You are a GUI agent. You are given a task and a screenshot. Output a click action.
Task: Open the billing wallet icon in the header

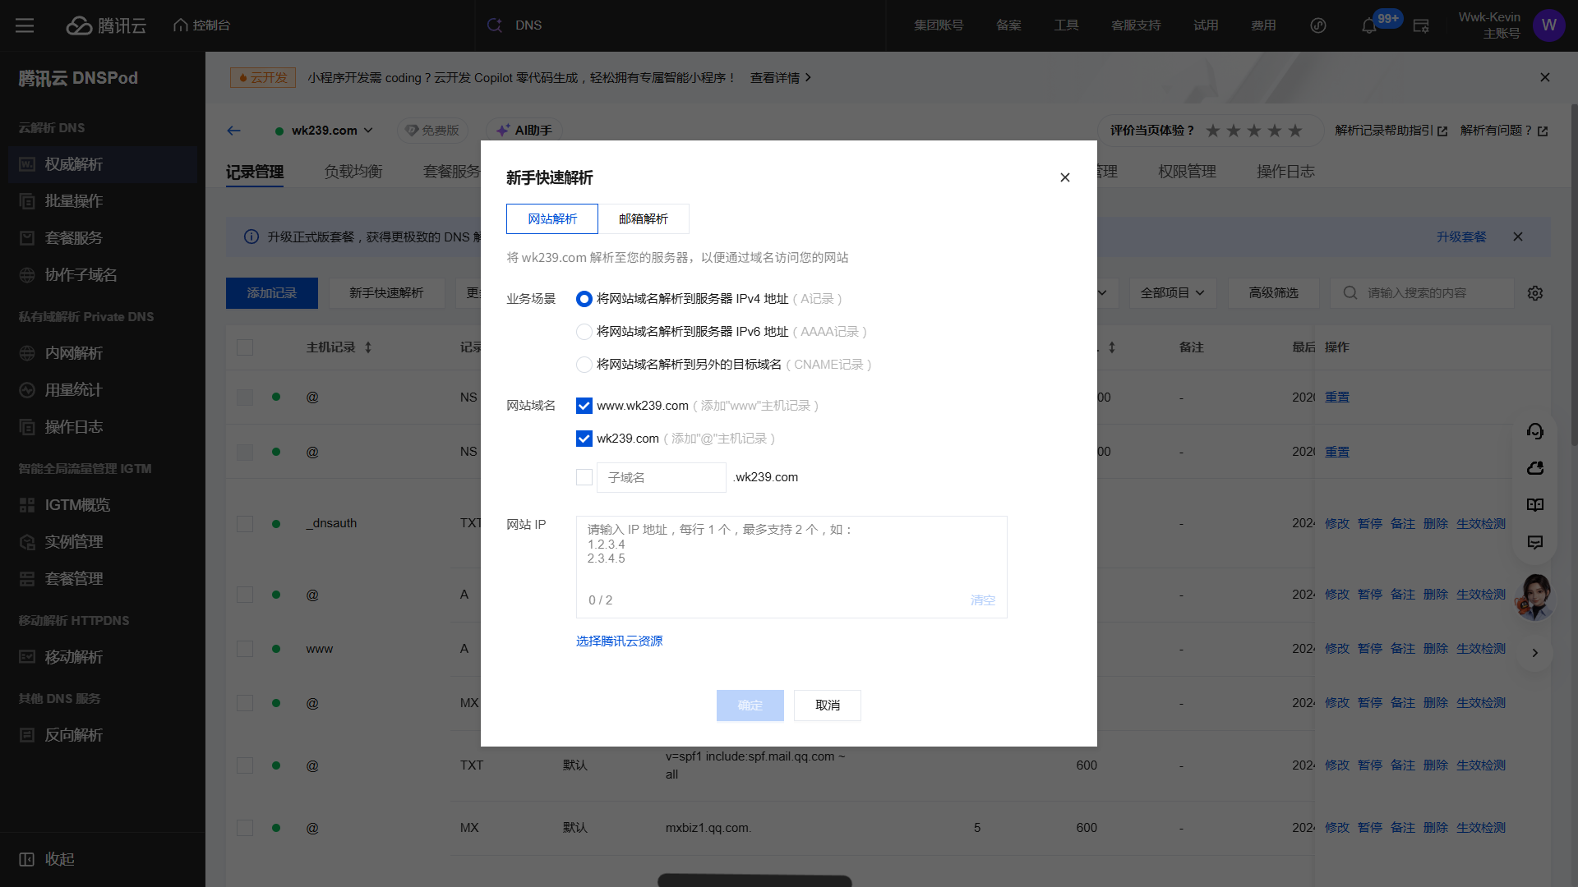(1421, 26)
